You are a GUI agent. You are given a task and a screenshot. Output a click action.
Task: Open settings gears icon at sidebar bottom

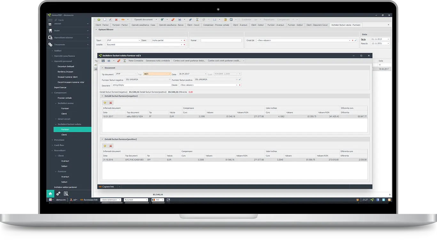pyautogui.click(x=58, y=193)
